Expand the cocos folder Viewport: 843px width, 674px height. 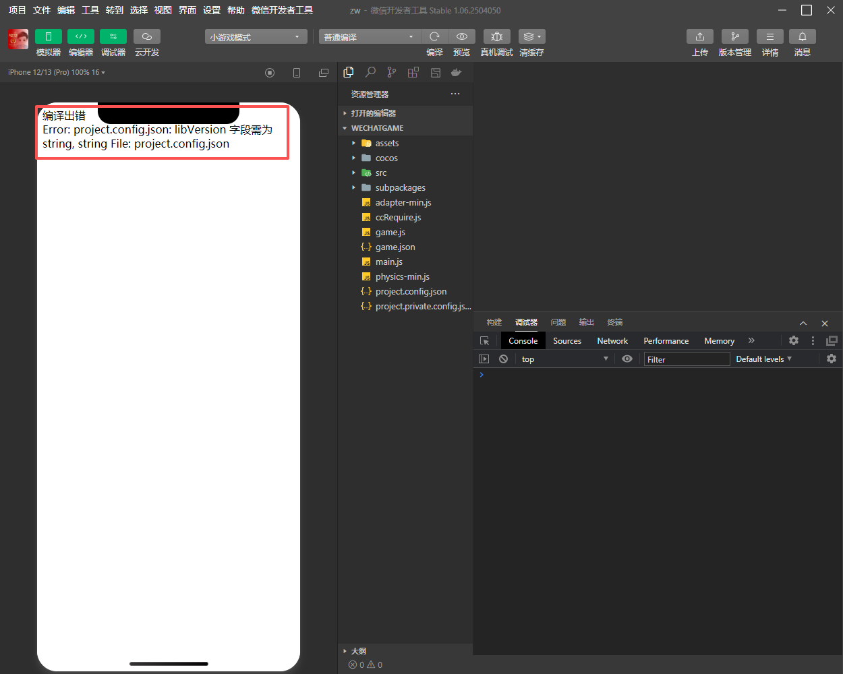[405, 158]
